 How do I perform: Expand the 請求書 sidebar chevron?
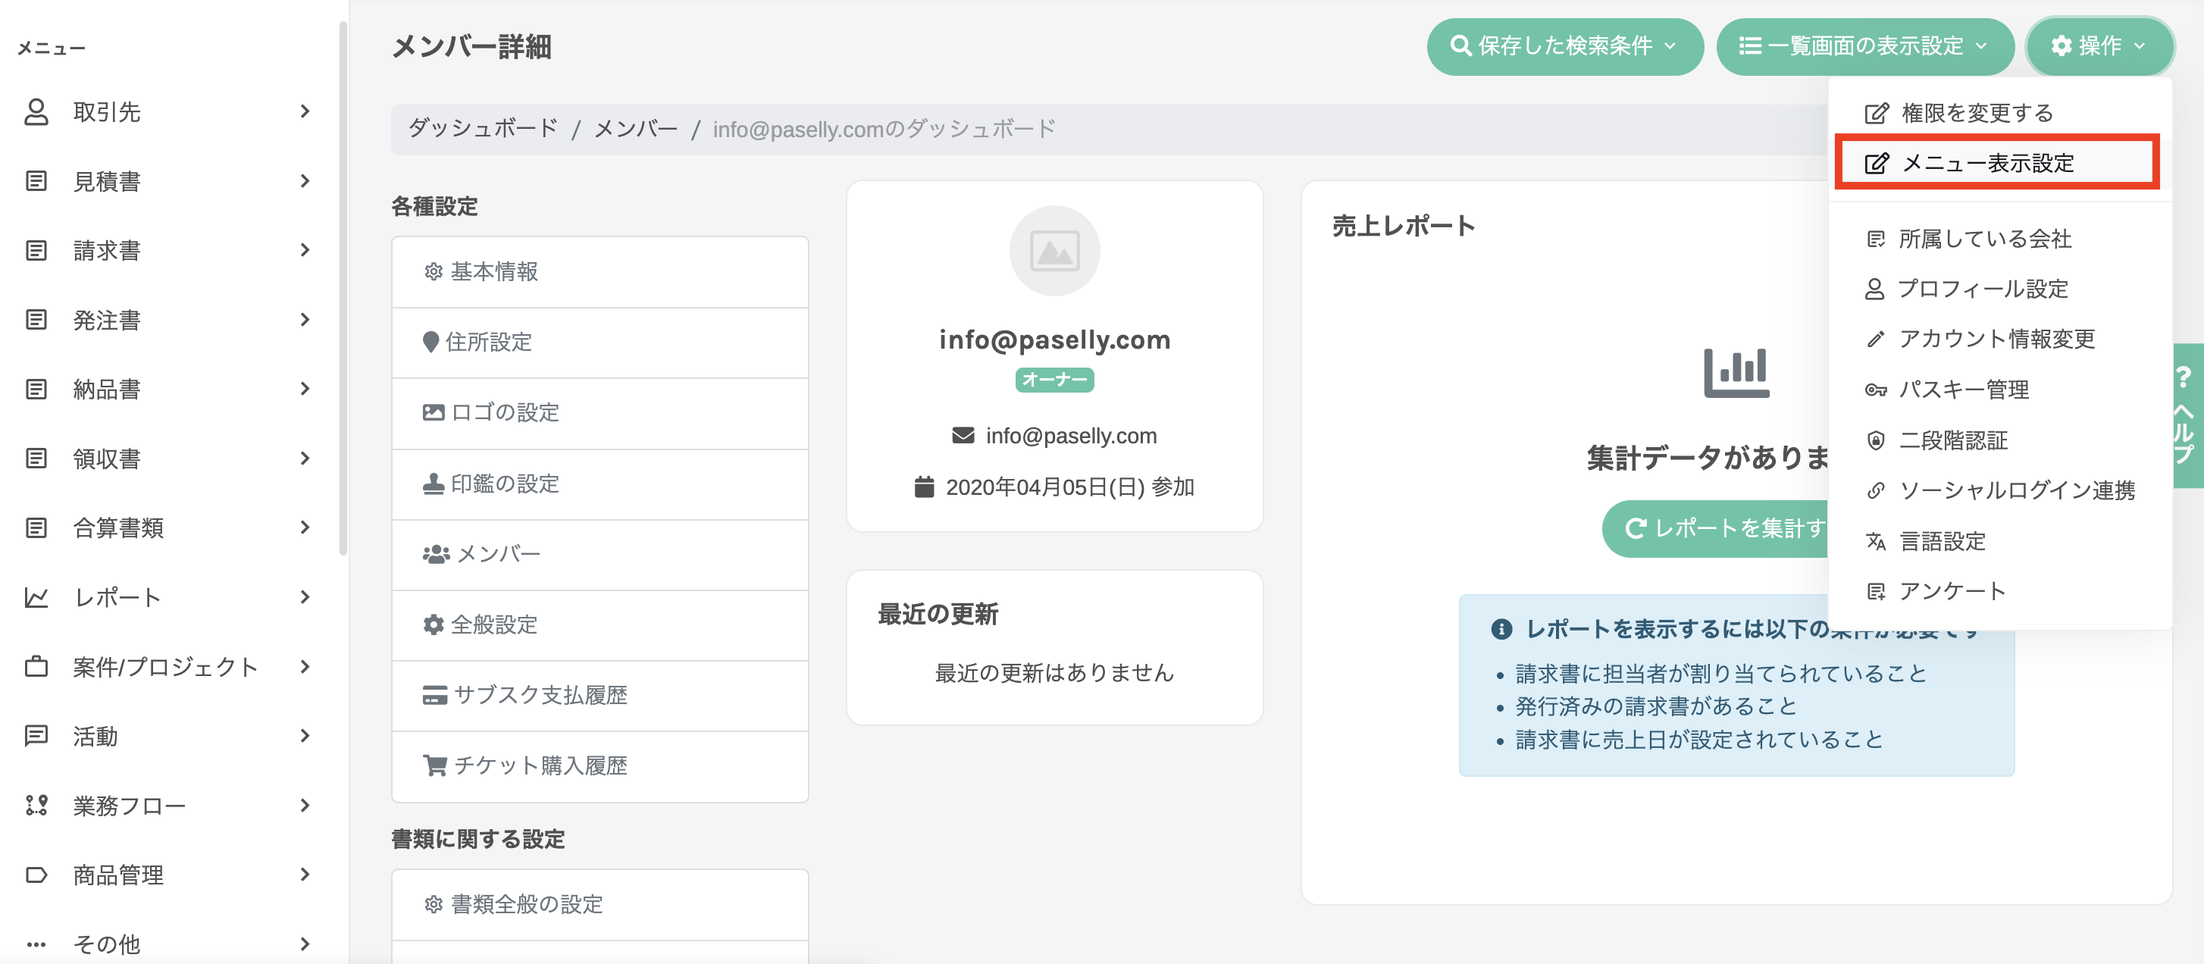coord(305,250)
